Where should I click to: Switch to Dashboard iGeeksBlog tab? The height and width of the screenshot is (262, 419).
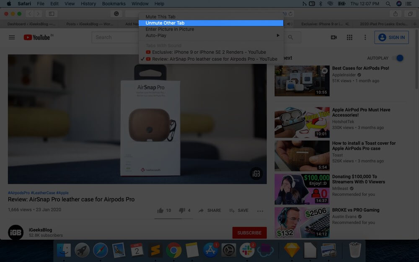[x=31, y=24]
